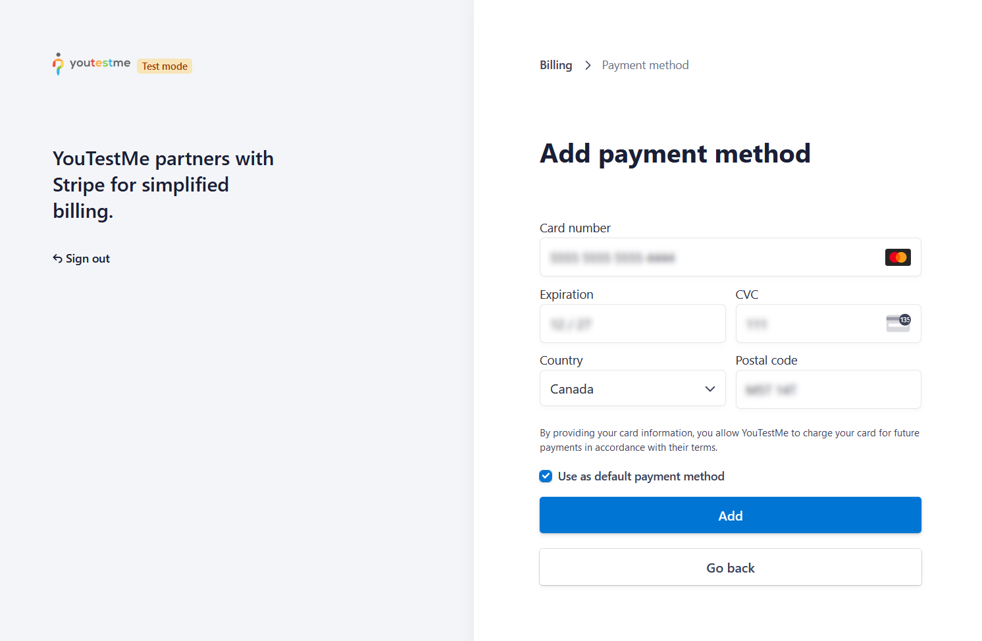Select the Payment method breadcrumb

pyautogui.click(x=645, y=65)
